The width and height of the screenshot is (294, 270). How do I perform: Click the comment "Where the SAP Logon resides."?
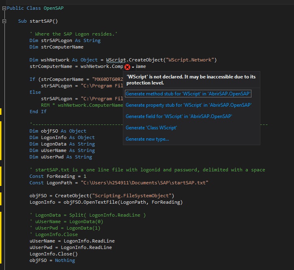click(73, 34)
